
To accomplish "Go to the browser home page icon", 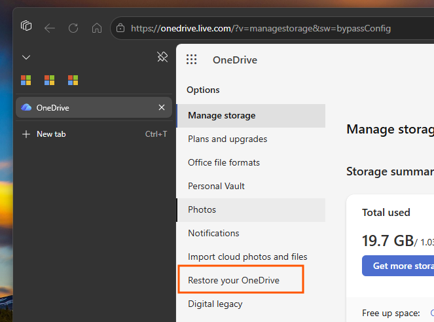I will pyautogui.click(x=97, y=28).
